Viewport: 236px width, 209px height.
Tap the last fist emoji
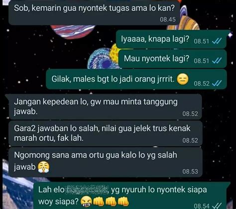123,202
